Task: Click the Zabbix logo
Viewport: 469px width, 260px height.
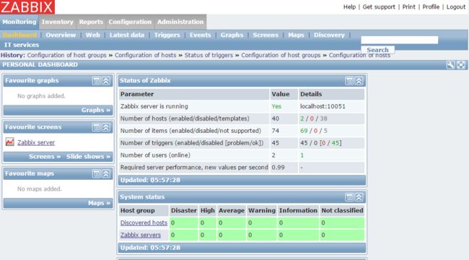Action: (x=27, y=7)
